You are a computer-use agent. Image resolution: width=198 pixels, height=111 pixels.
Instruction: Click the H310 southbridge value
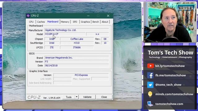(x=77, y=43)
